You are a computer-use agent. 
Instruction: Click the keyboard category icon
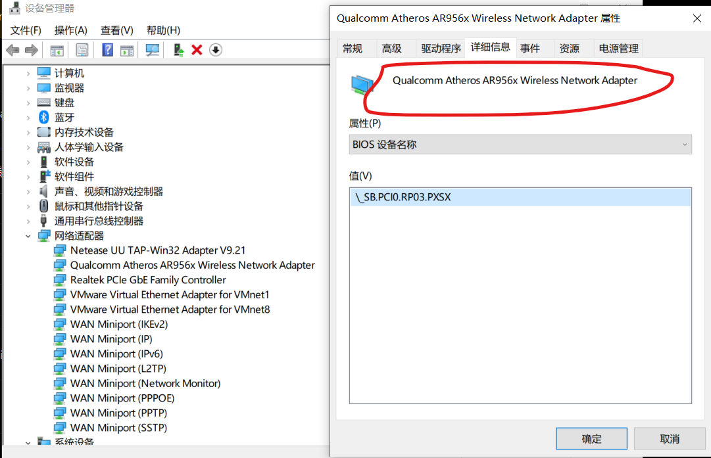tap(44, 103)
